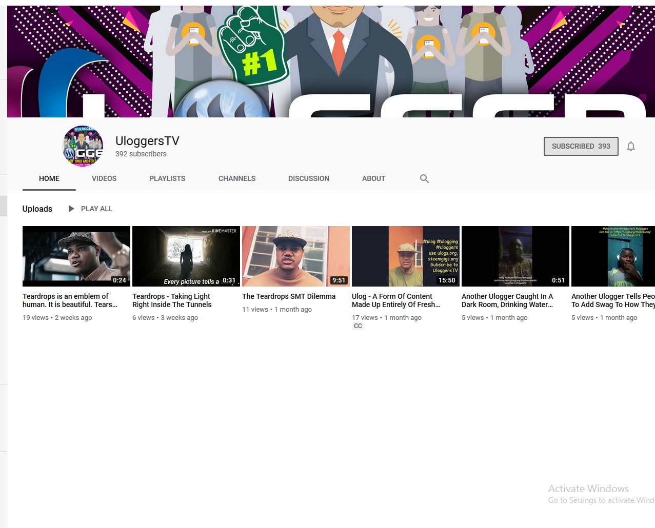Click the 15:50 video thumbnail
The image size is (655, 528).
click(x=406, y=256)
